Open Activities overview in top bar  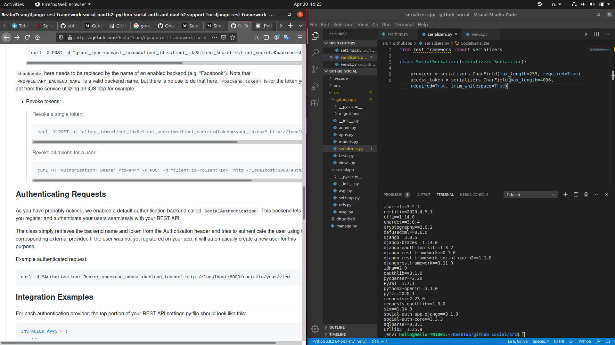[14, 4]
